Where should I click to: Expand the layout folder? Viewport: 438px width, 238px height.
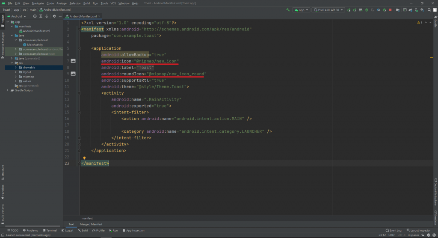[16, 72]
